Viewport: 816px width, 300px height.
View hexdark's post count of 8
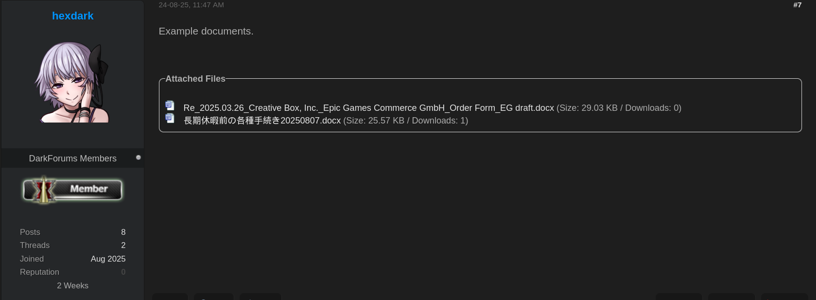[123, 232]
